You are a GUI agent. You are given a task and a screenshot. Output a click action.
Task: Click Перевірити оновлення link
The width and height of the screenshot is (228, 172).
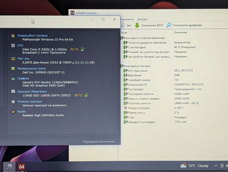coord(100,142)
